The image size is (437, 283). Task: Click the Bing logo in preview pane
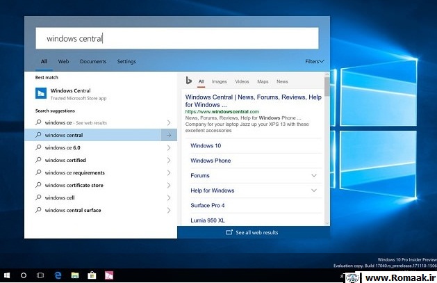pyautogui.click(x=189, y=81)
